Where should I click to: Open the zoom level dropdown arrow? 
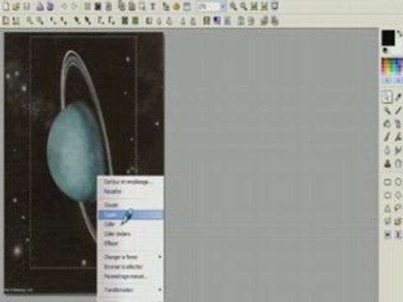pyautogui.click(x=223, y=7)
